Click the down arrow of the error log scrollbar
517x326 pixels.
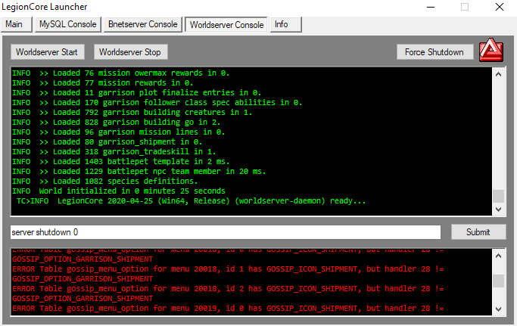pos(499,309)
